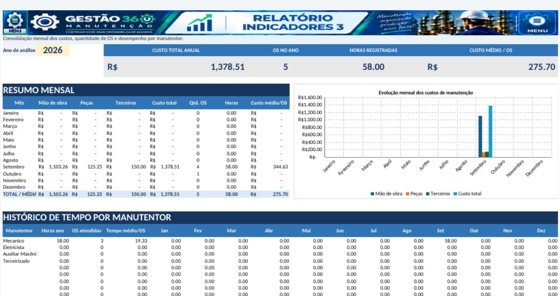Screen dimensions: 560x296
Task: Click the Peças legend entry below the chart
Action: 413,193
